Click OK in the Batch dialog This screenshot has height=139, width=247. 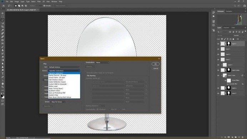point(156,64)
